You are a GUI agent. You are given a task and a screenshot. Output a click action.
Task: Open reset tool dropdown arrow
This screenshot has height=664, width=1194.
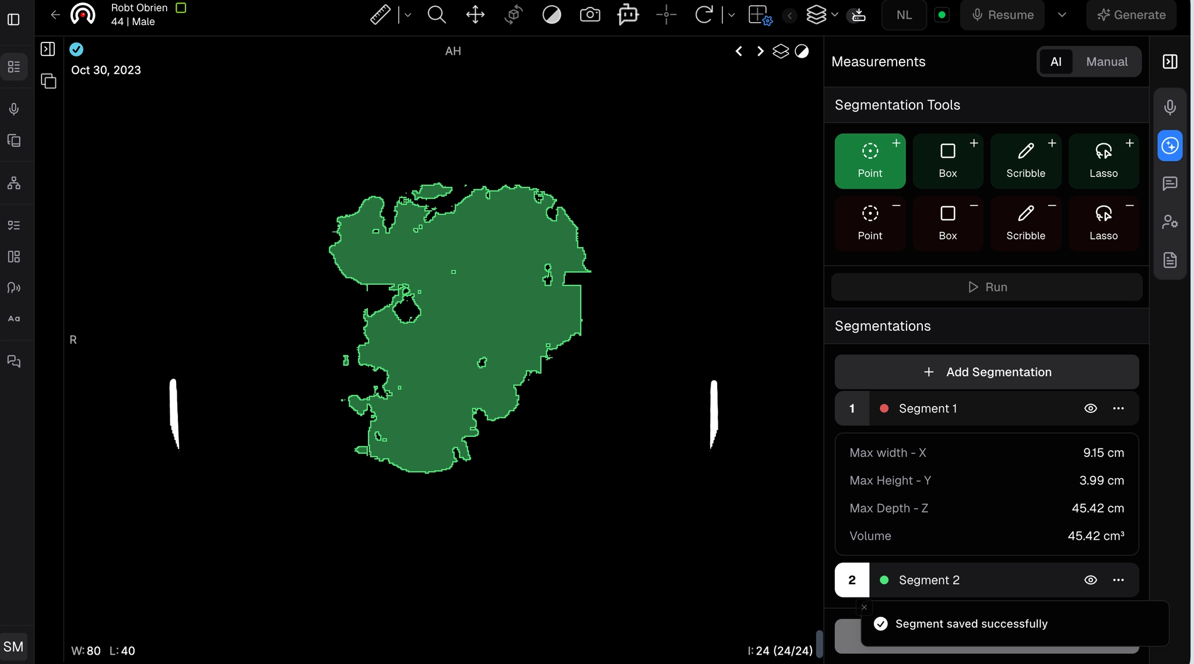click(731, 15)
